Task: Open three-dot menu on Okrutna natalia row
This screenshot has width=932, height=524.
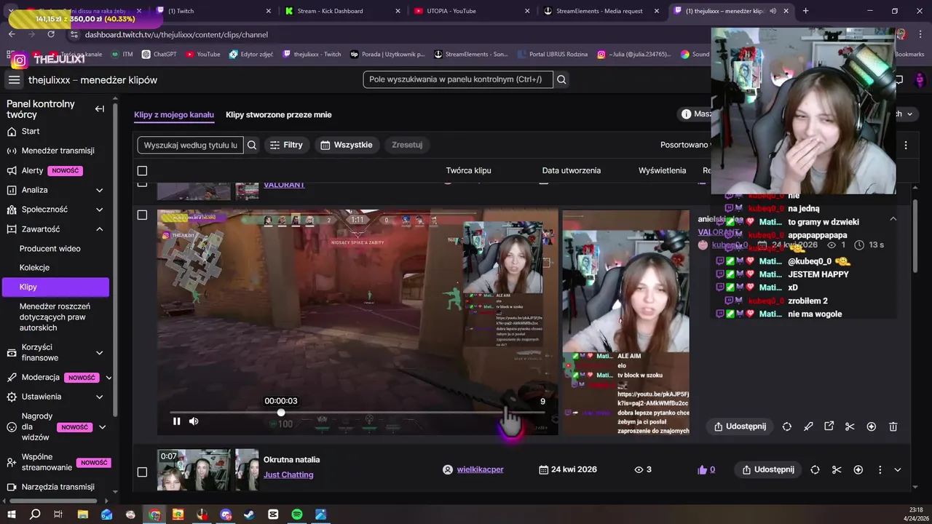Action: (x=880, y=470)
